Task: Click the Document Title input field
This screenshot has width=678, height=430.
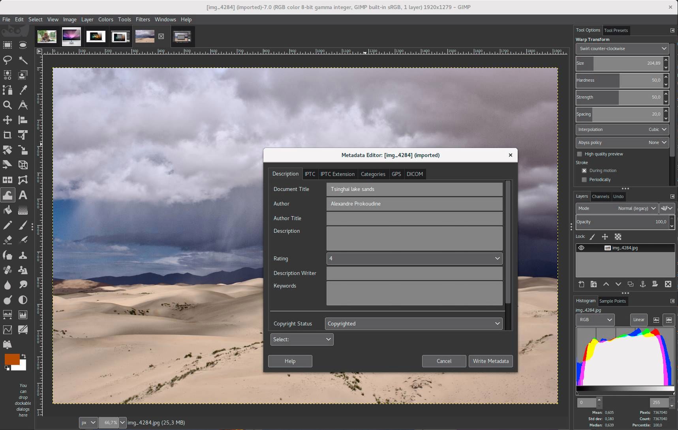Action: tap(414, 189)
